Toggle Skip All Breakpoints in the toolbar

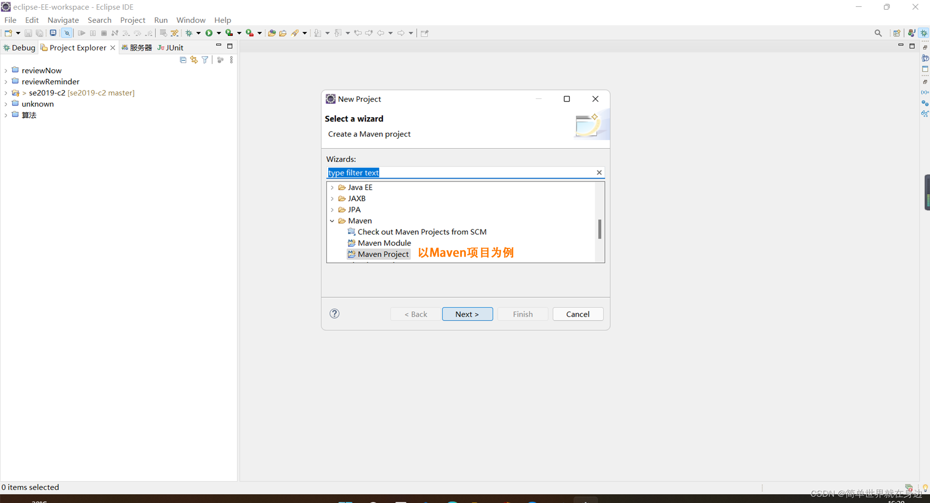(67, 32)
